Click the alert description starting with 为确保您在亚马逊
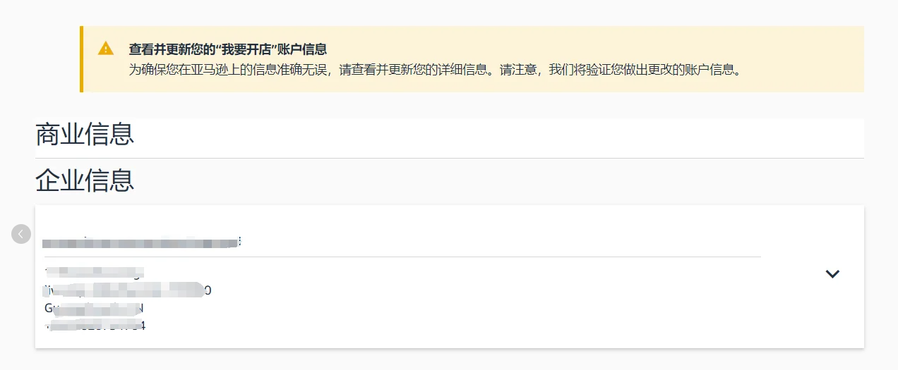This screenshot has height=370, width=898. click(x=436, y=70)
